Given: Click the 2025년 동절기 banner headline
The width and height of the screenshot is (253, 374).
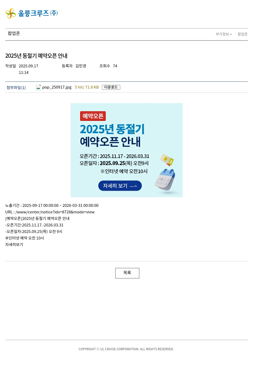Looking at the screenshot, I should click(x=112, y=129).
